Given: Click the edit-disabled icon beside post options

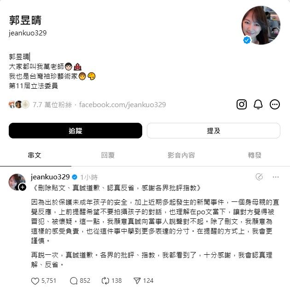Looking at the screenshot, I should [259, 177].
